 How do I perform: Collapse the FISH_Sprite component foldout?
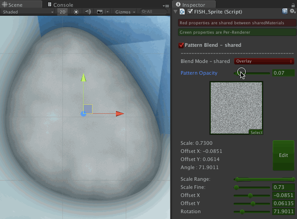click(176, 12)
